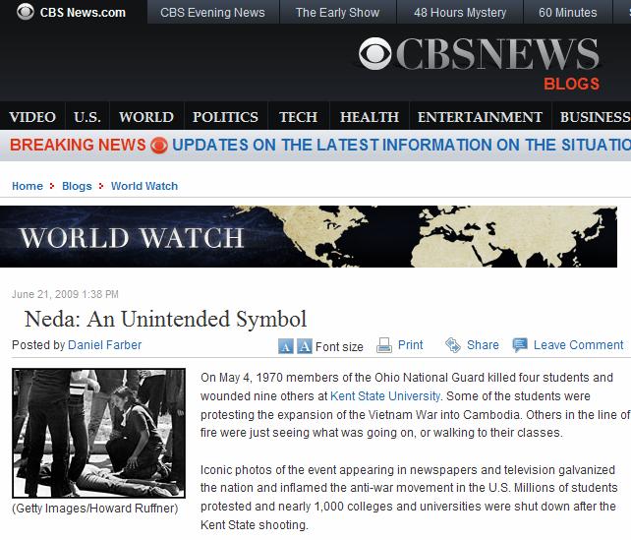Click the smaller font size A icon
The height and width of the screenshot is (540, 631).
[285, 346]
